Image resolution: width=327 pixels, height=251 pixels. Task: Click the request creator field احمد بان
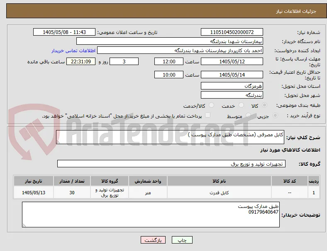[180, 51]
